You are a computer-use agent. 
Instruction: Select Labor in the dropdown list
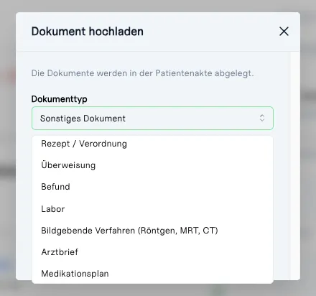pos(152,209)
